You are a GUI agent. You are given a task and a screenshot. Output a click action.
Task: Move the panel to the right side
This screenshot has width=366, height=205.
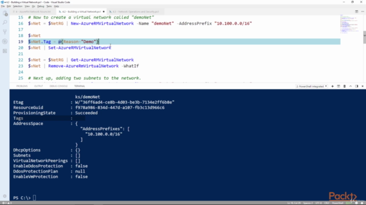pyautogui.click(x=357, y=86)
